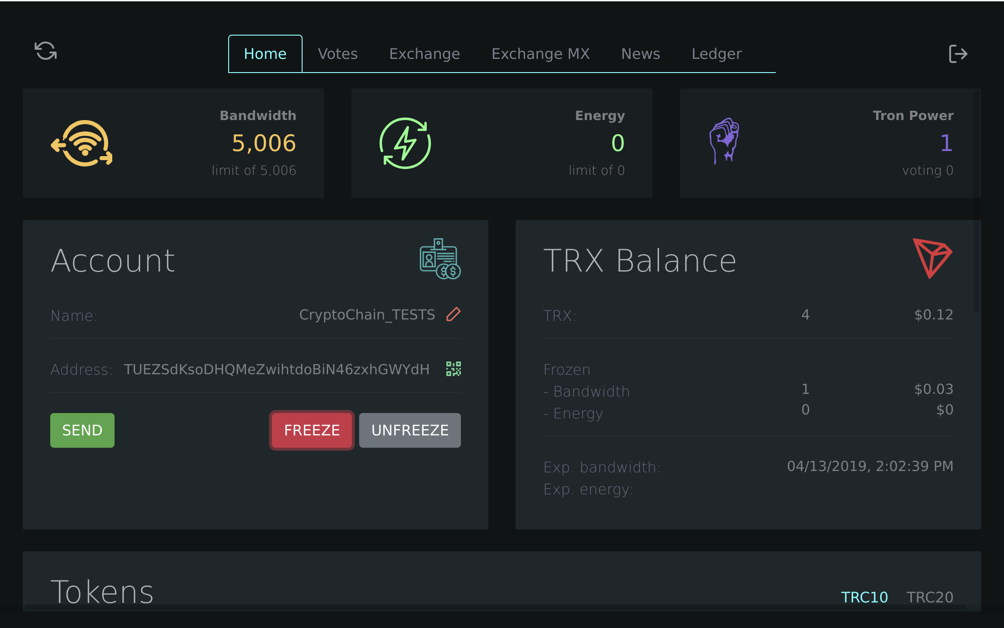This screenshot has width=1004, height=628.
Task: Go to the News tab
Action: point(640,54)
